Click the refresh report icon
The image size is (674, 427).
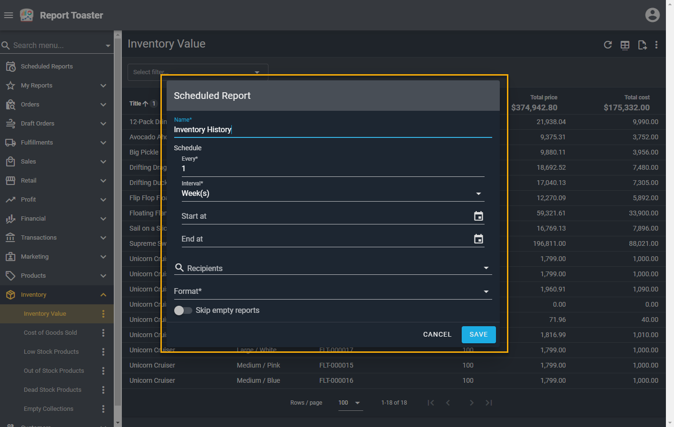tap(608, 45)
